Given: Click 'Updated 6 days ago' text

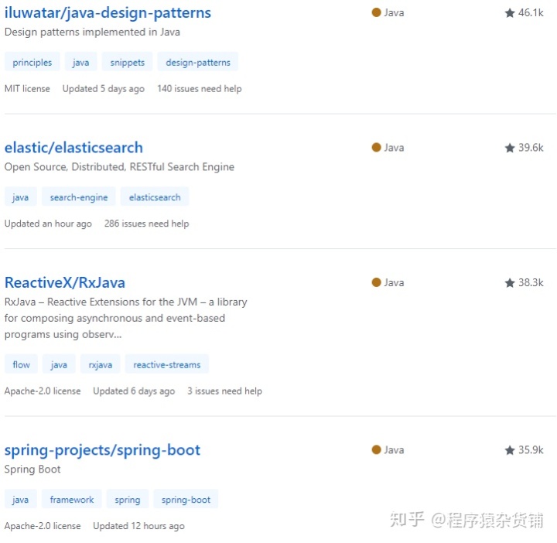Looking at the screenshot, I should click(x=134, y=391).
